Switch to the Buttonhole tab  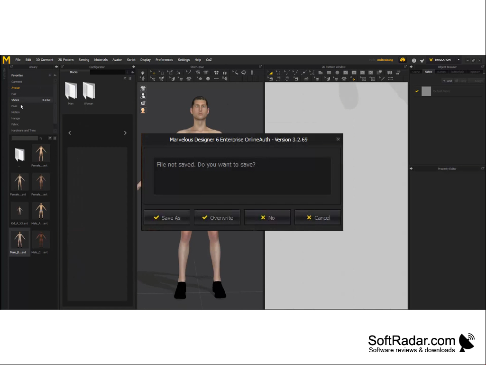click(457, 72)
